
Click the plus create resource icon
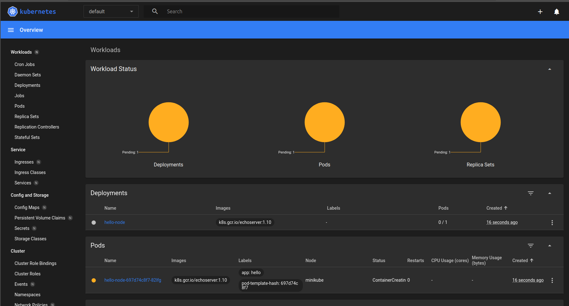540,12
